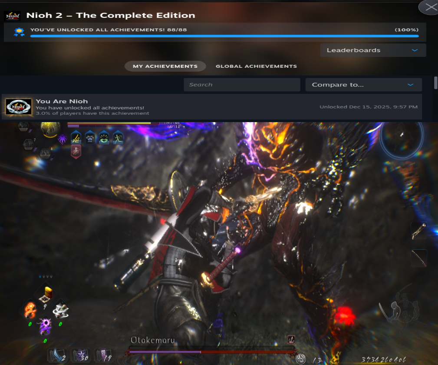Click the round emblem icon beside 13
The width and height of the screenshot is (438, 365).
[x=300, y=359]
